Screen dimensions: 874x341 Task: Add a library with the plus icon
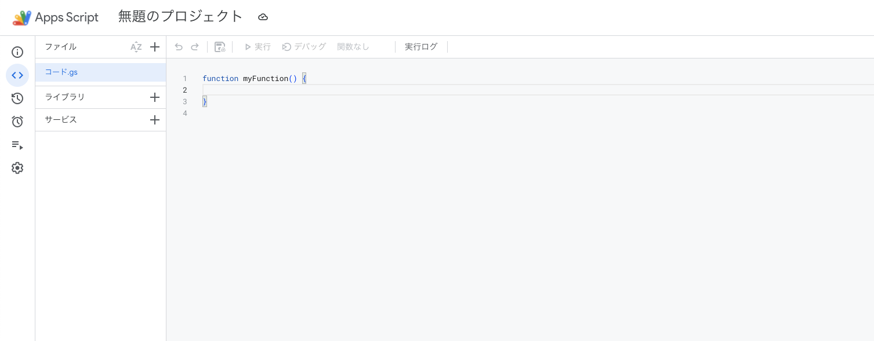coord(155,97)
